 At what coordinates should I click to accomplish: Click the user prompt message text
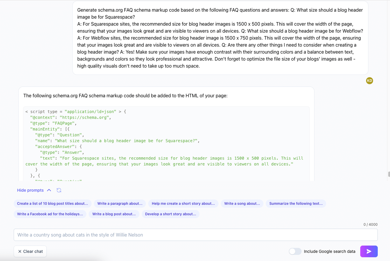220,38
